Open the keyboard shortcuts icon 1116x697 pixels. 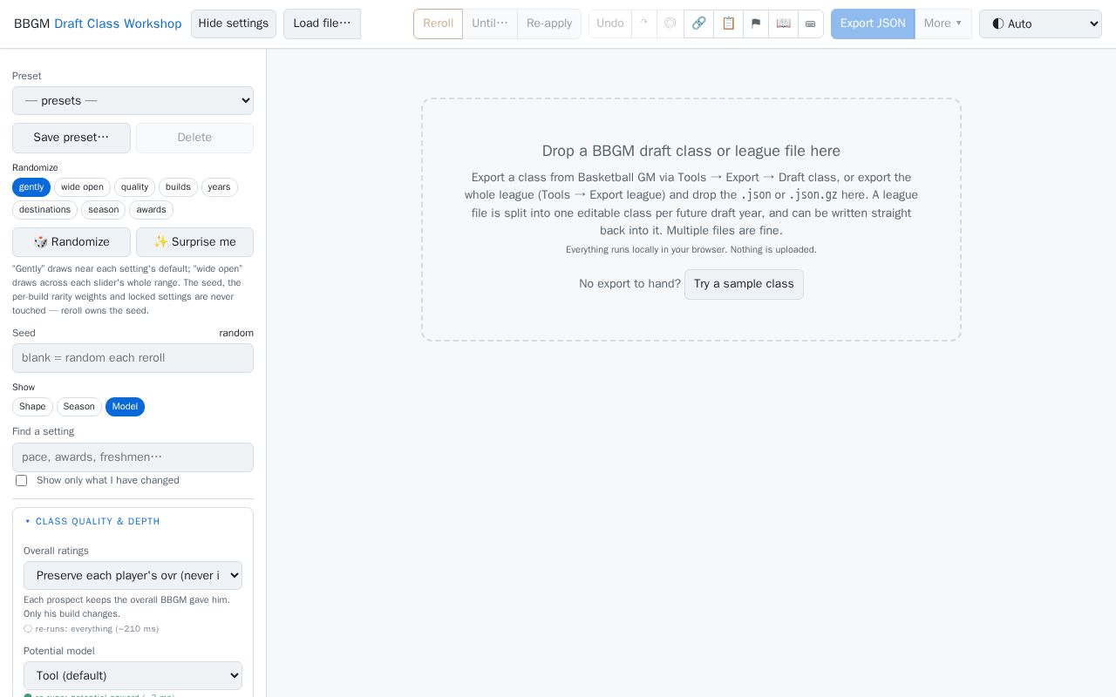[810, 24]
